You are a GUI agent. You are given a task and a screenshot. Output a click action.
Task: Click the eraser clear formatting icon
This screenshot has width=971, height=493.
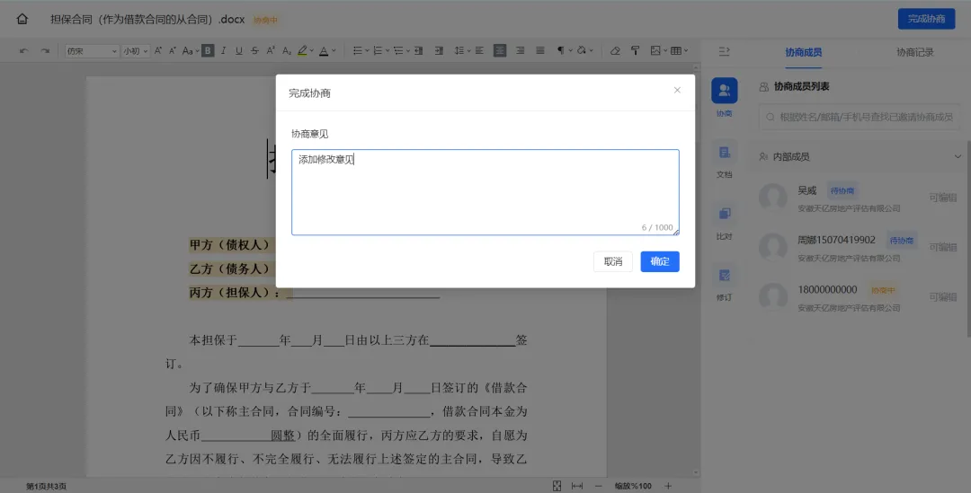[x=615, y=51]
